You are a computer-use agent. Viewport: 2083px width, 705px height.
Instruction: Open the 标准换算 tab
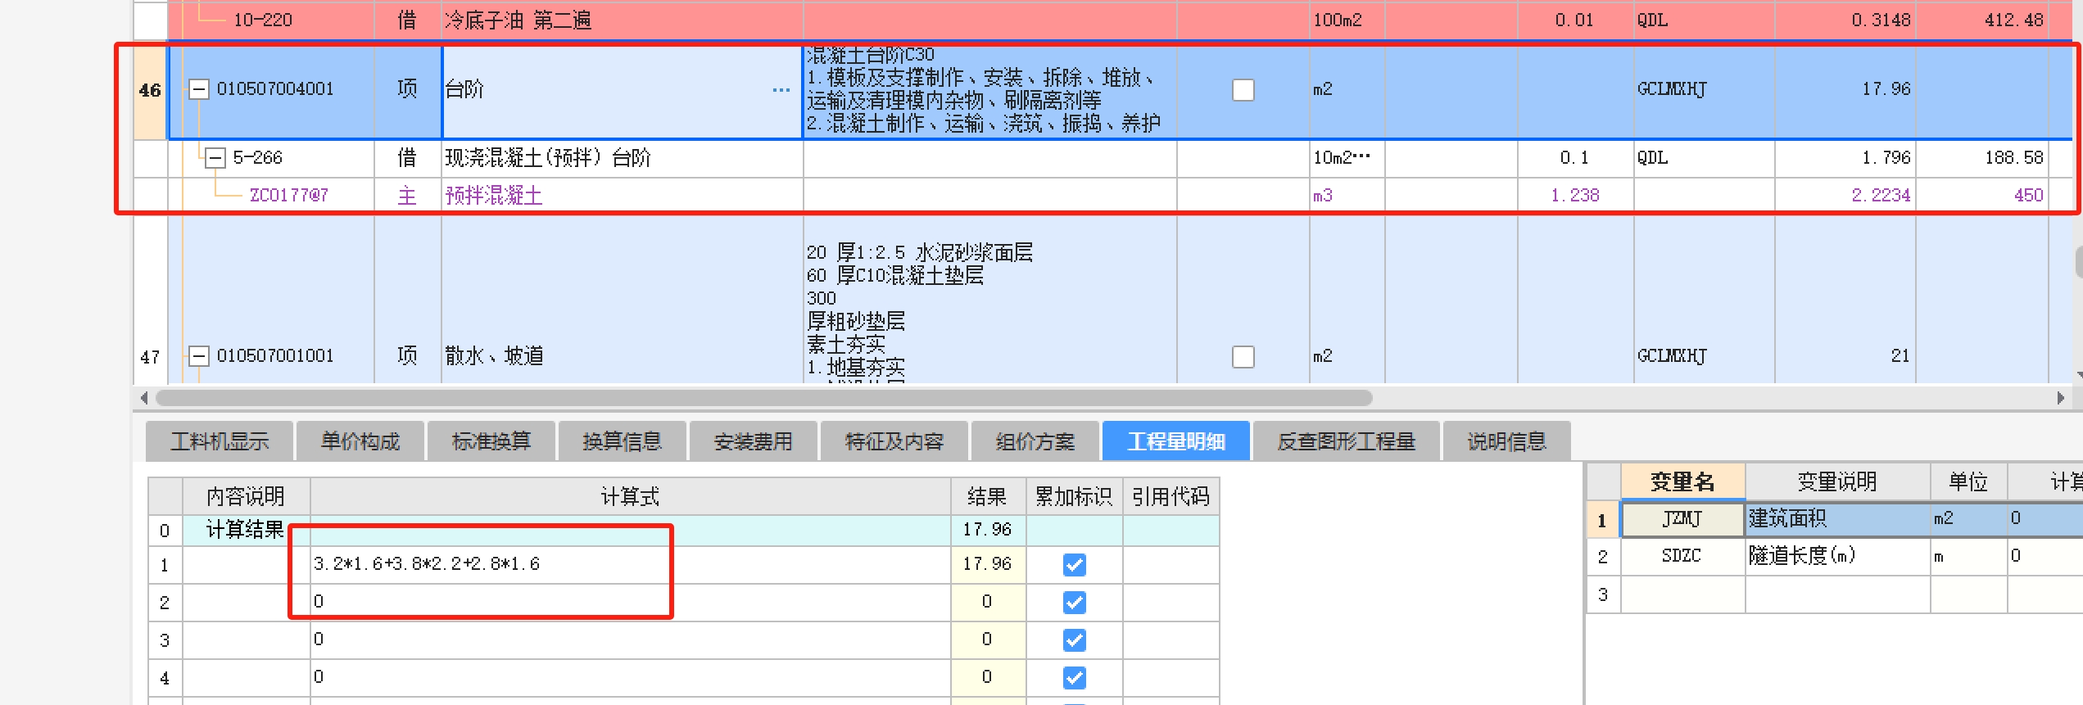(491, 441)
